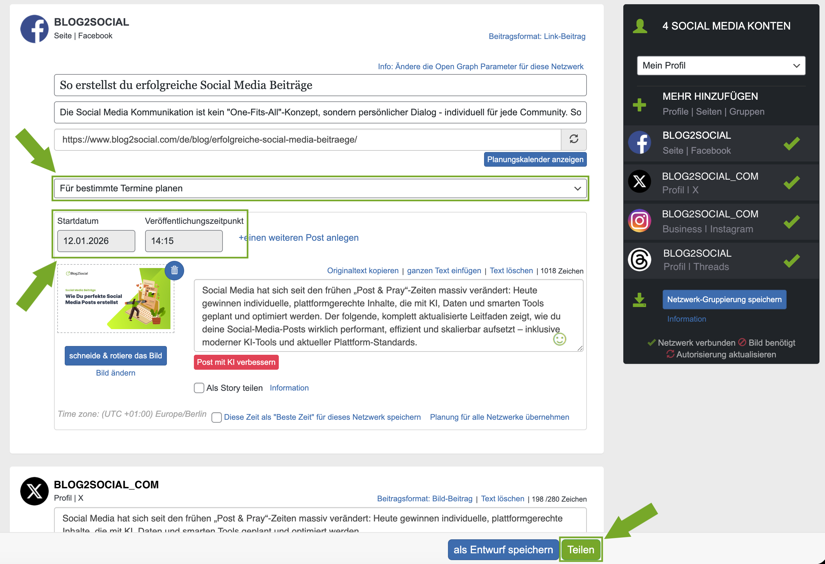The width and height of the screenshot is (825, 564).
Task: Click the Facebook icon in sidebar accounts
Action: click(x=639, y=143)
